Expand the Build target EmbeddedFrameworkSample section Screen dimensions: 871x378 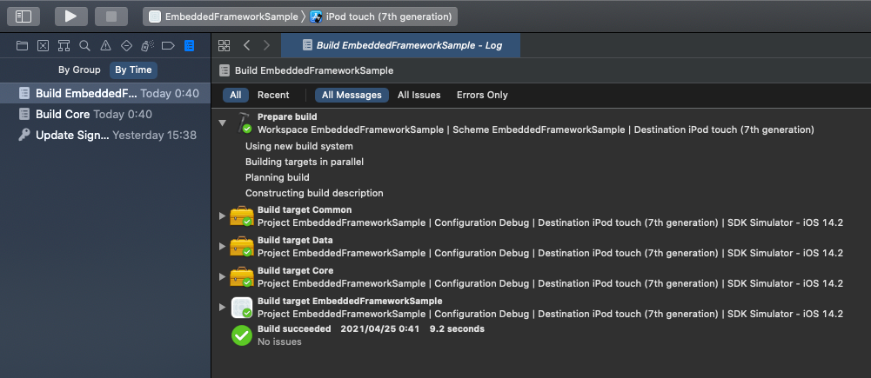point(222,307)
